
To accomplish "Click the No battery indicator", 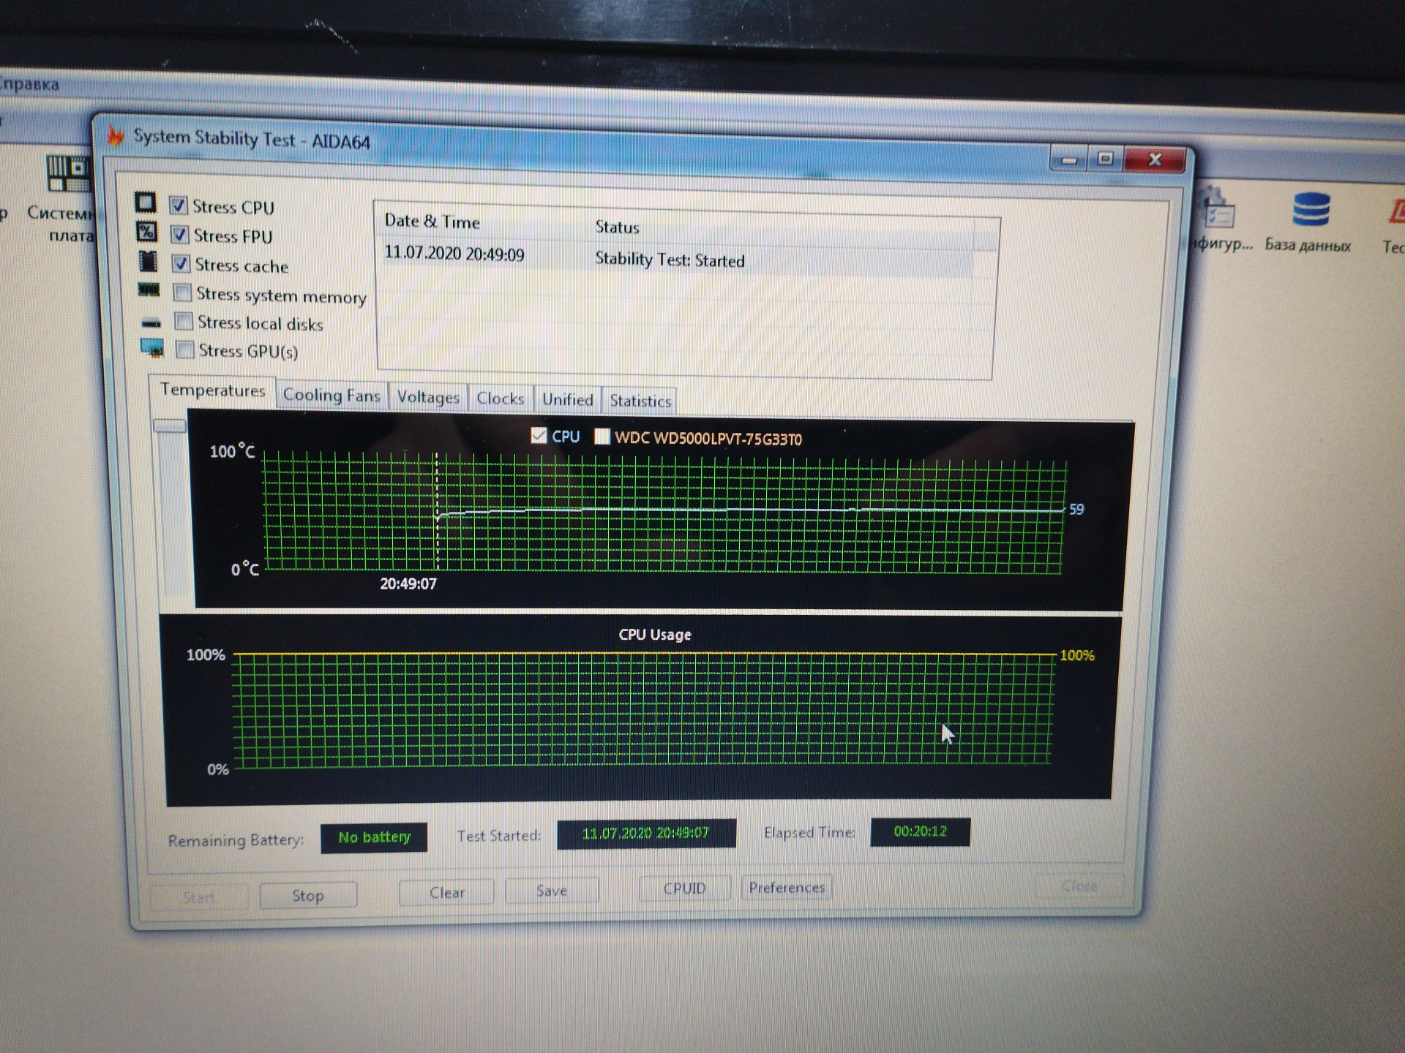I will coord(374,837).
